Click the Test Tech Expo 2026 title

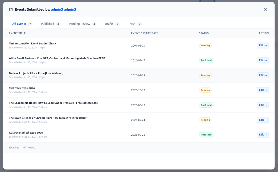pyautogui.click(x=22, y=88)
